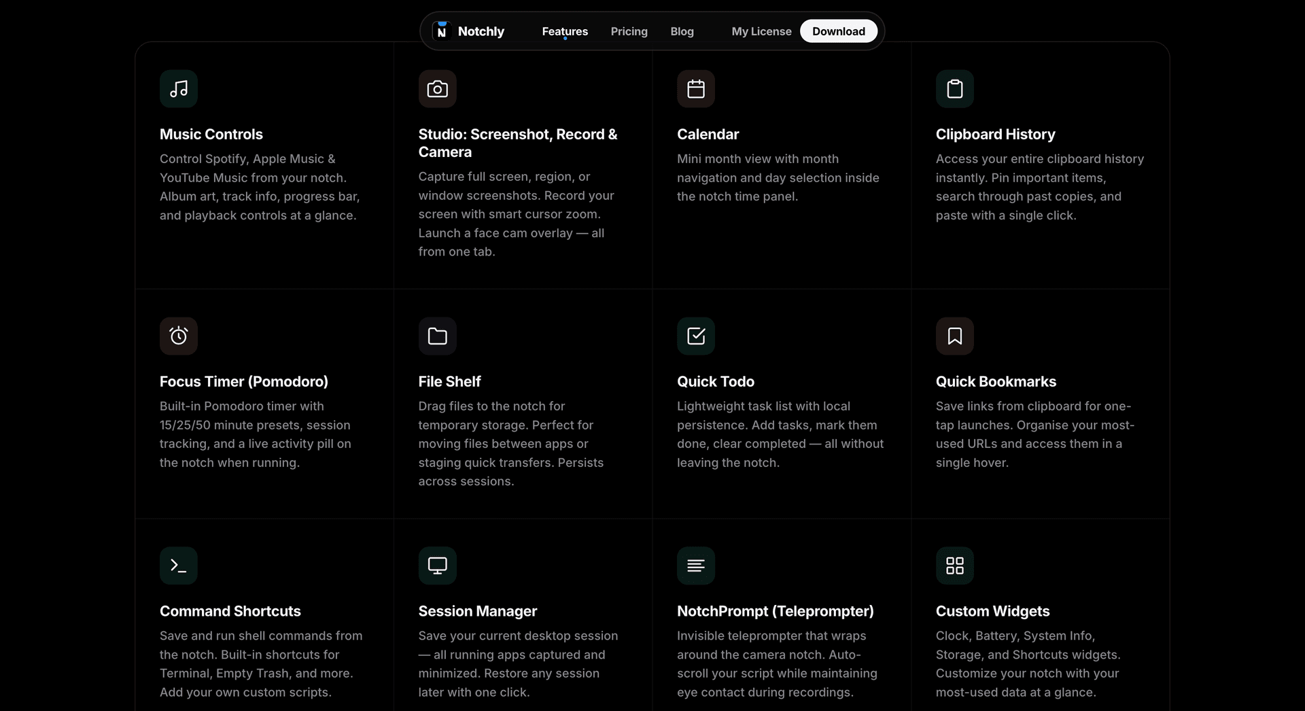Click the Custom Widgets heading
This screenshot has width=1305, height=711.
992,611
